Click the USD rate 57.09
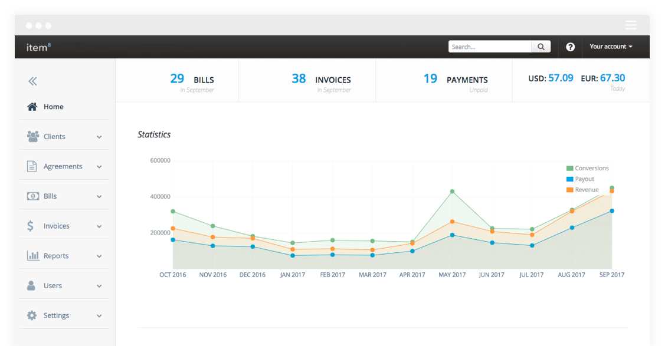This screenshot has width=668, height=346. tap(561, 78)
